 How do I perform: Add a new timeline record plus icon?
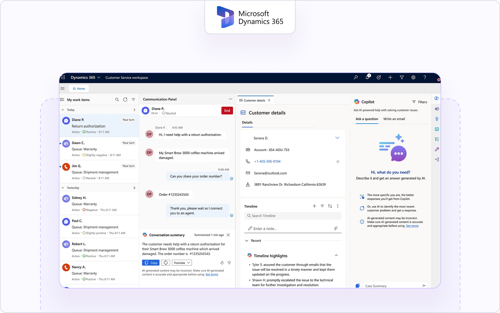point(314,206)
